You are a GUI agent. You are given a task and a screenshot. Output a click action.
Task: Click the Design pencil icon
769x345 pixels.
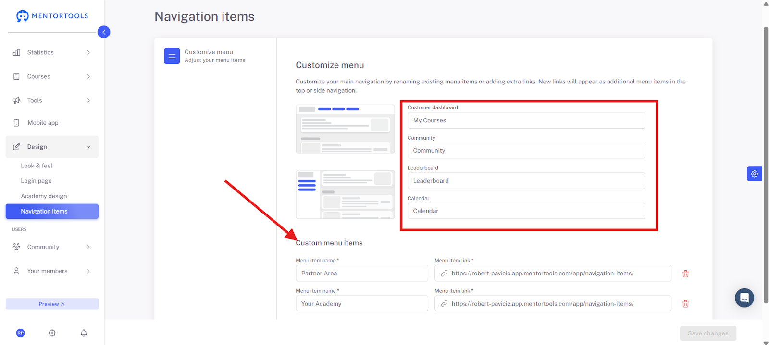tap(16, 147)
